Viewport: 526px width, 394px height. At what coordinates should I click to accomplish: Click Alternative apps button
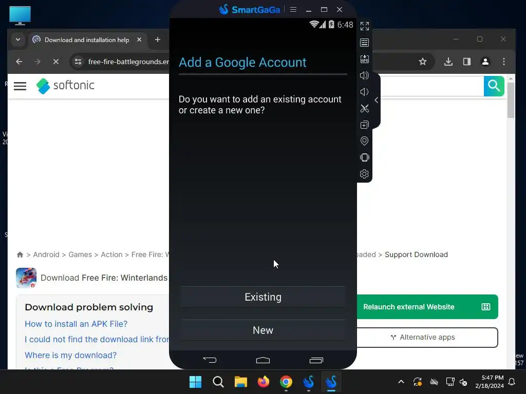pos(427,338)
